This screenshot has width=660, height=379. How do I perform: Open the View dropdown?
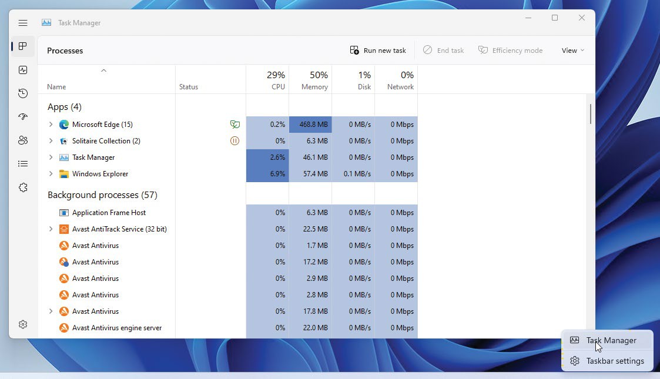[x=573, y=51]
